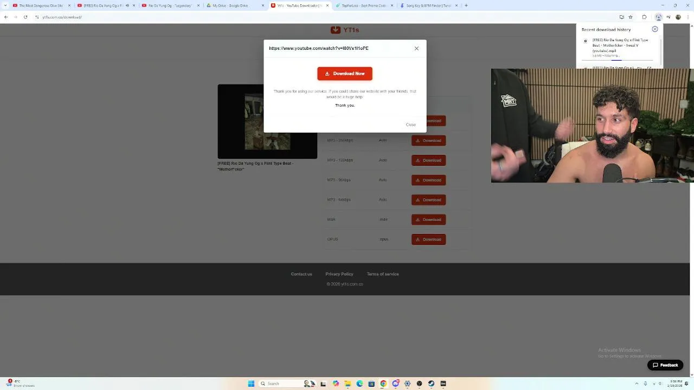Click the YT1s logo at the page top
Screen dimensions: 694x390
tap(345, 30)
